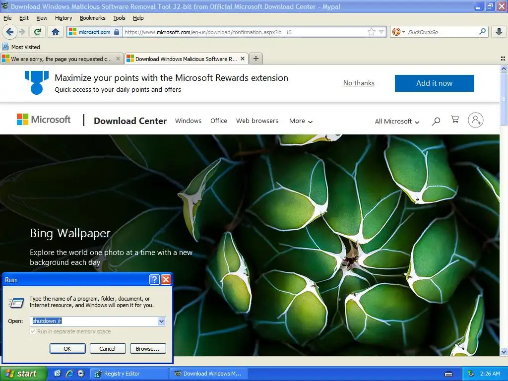Open the Download Center link
This screenshot has height=381, width=508.
pos(130,121)
